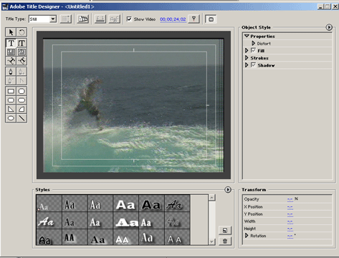The height and width of the screenshot is (258, 339).
Task: Select the Line tool
Action: point(22,118)
